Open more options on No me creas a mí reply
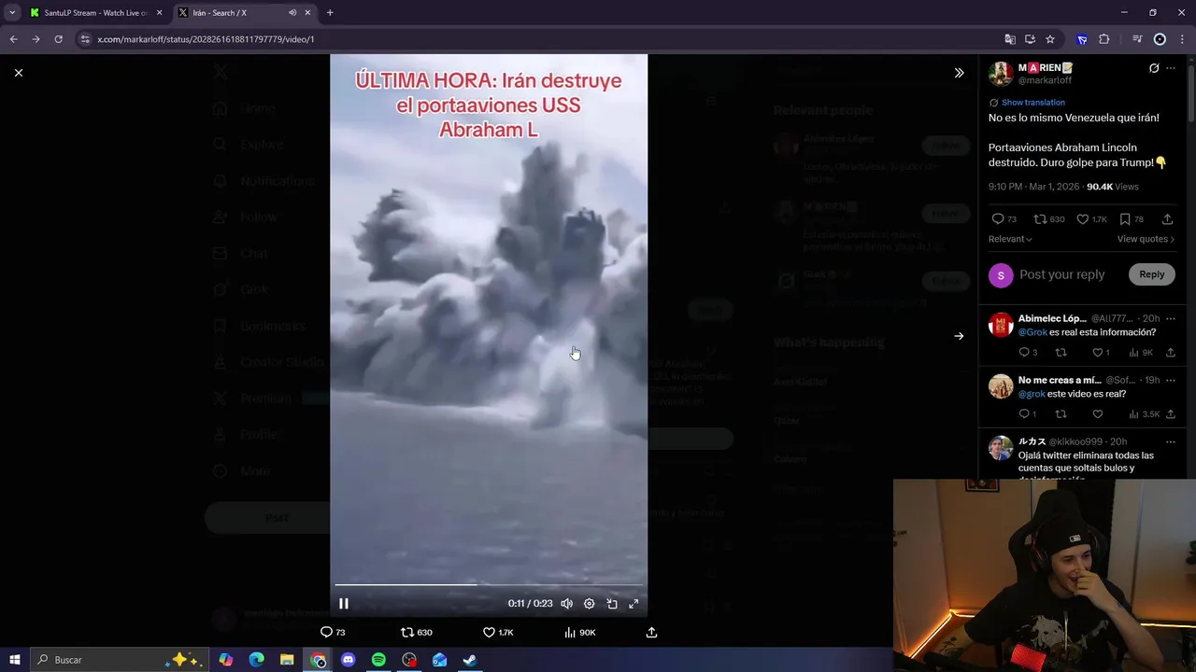 point(1171,380)
